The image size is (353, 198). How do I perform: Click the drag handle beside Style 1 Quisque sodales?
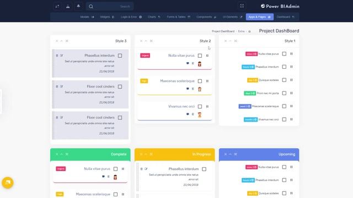(x=291, y=80)
